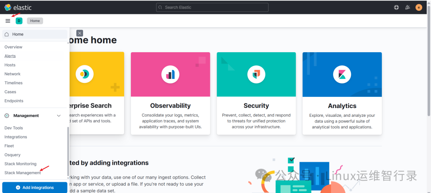Open the green D space avatar
431x193 pixels.
click(x=19, y=21)
